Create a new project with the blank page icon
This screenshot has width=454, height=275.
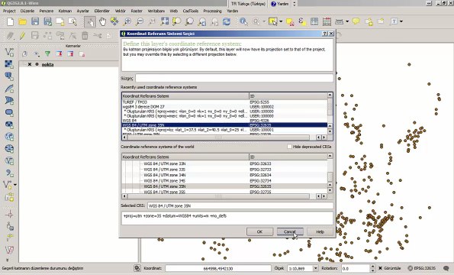(10, 21)
